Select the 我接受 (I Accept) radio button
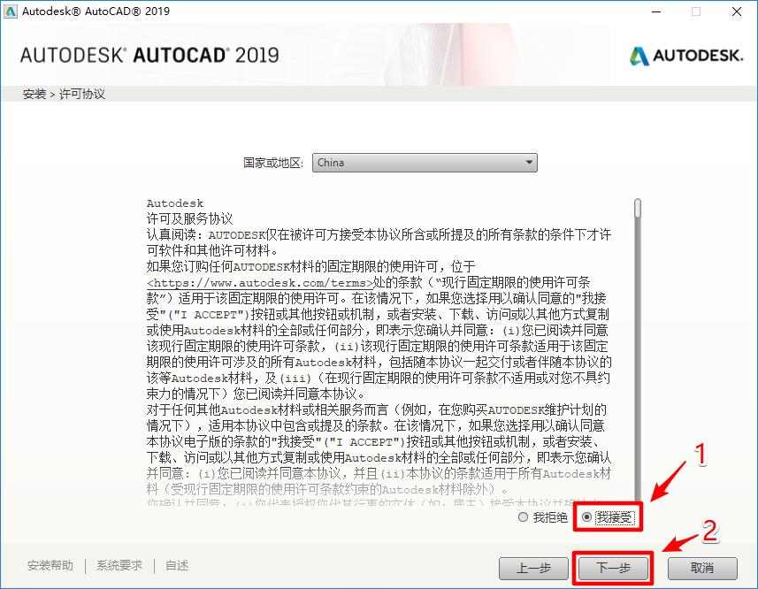This screenshot has height=589, width=758. tap(587, 517)
